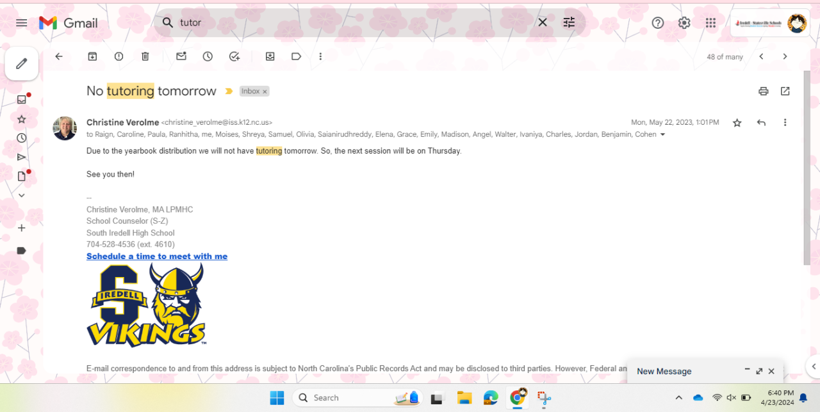Create new label with plus icon
Viewport: 820px width, 412px height.
point(22,228)
